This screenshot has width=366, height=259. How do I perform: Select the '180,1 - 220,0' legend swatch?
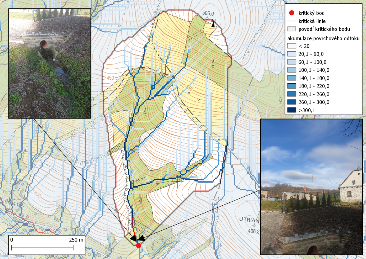tap(292, 86)
